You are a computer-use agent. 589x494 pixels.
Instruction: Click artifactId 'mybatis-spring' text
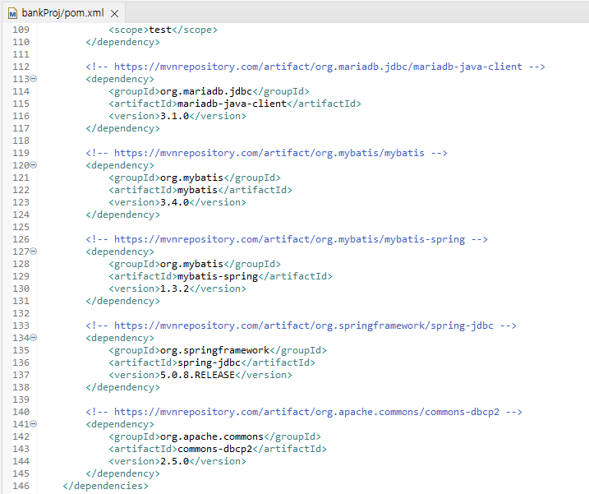point(218,276)
